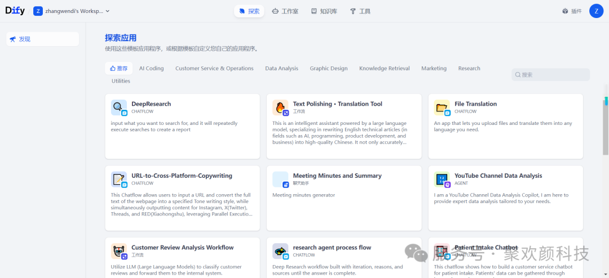609x278 pixels.
Task: Click the DeepResearch magnifier app icon
Action: (119, 107)
